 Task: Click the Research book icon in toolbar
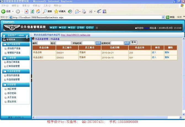click(105, 11)
